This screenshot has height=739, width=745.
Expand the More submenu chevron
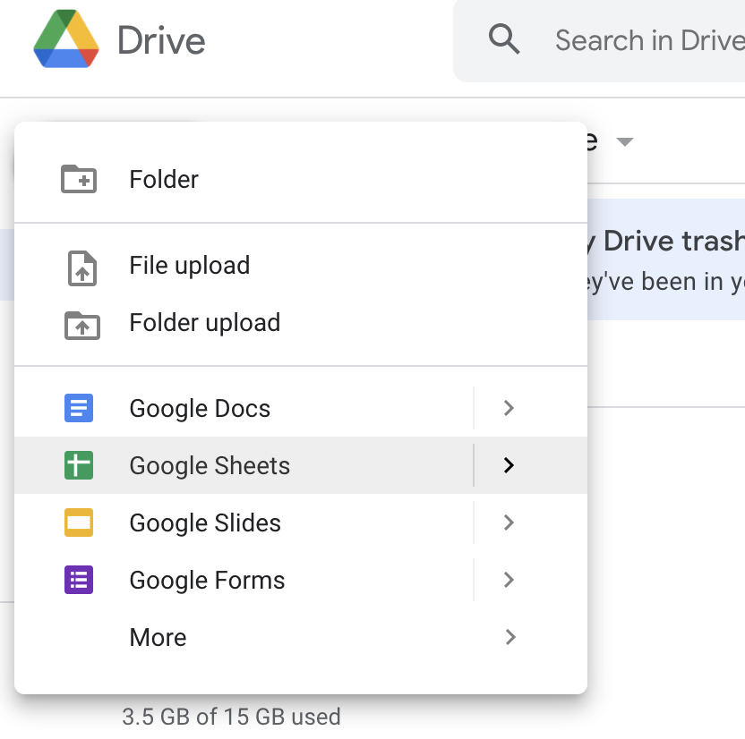coord(510,637)
